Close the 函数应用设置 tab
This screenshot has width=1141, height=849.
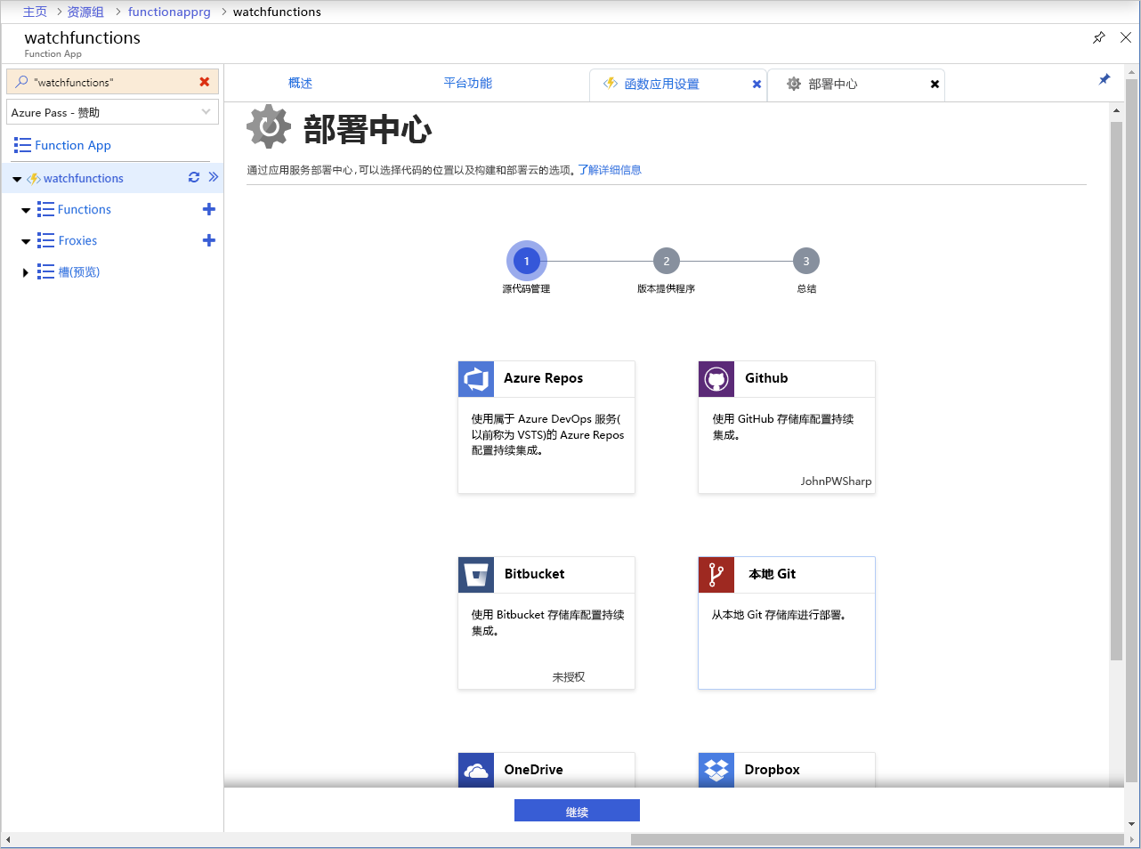pyautogui.click(x=757, y=85)
